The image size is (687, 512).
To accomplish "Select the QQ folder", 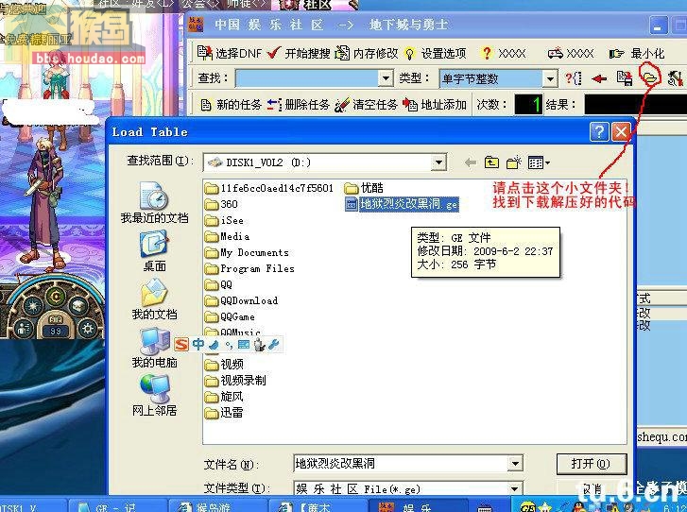I will tap(218, 284).
